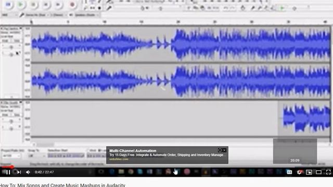Select the Time Shift tool
333x187 pixels.
coord(92,8)
